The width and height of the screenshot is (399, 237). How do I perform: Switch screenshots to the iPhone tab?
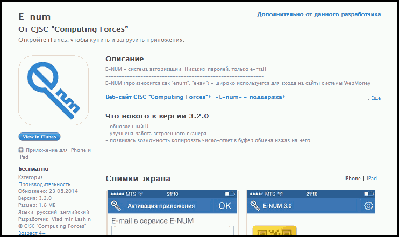tap(352, 179)
